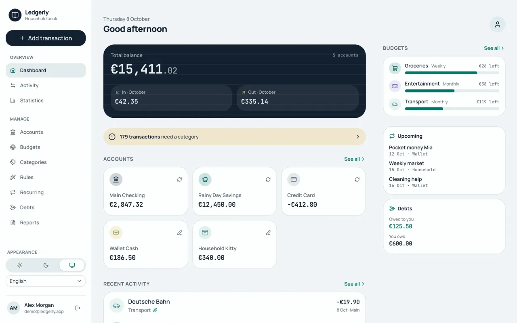Image resolution: width=517 pixels, height=323 pixels.
Task: Open See all for Recent Activity
Action: [354, 284]
